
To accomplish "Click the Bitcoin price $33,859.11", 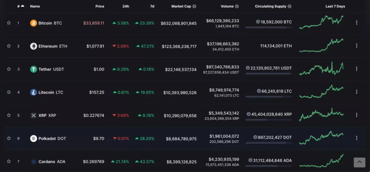I will pyautogui.click(x=94, y=23).
